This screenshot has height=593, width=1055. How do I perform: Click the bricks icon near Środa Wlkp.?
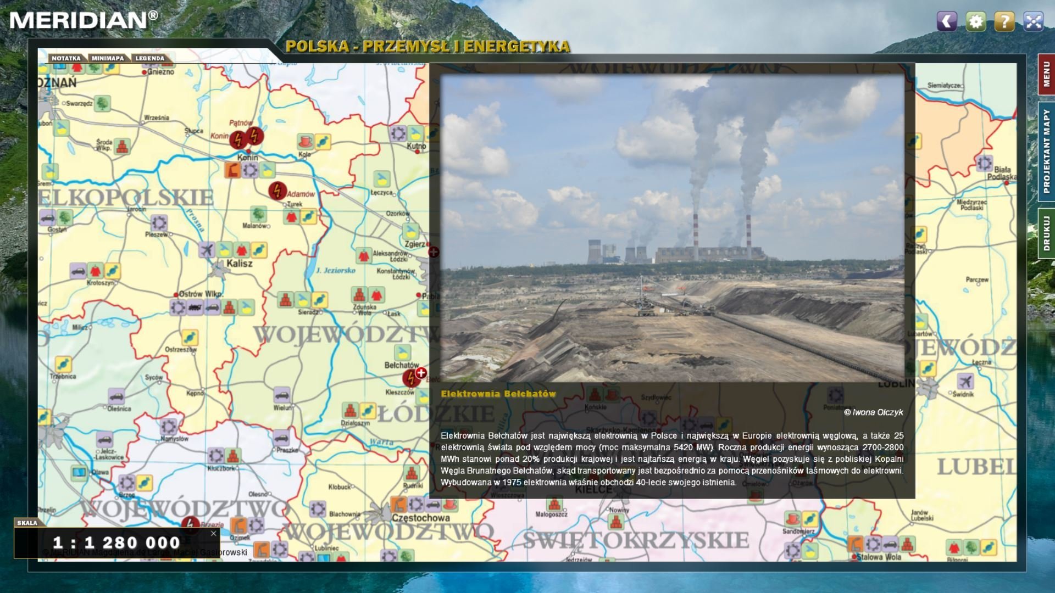[122, 147]
